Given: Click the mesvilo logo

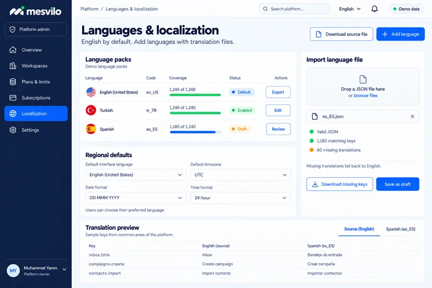Looking at the screenshot, I should 36,11.
